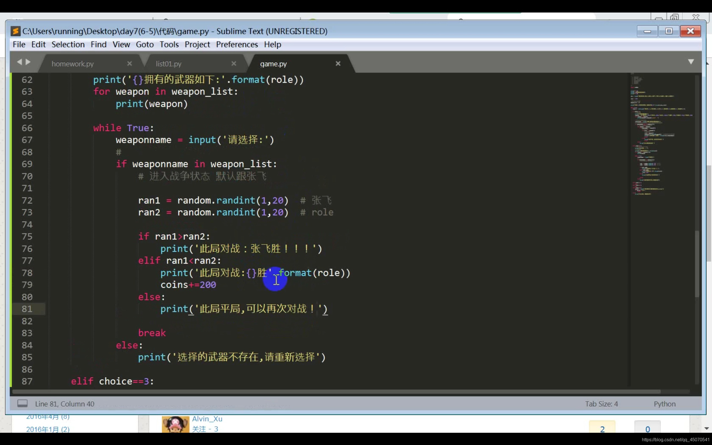
Task: Close the homework.py tab
Action: click(129, 64)
